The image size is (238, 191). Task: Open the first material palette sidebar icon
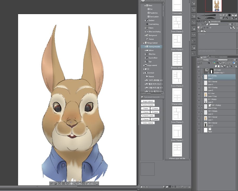coord(194,3)
